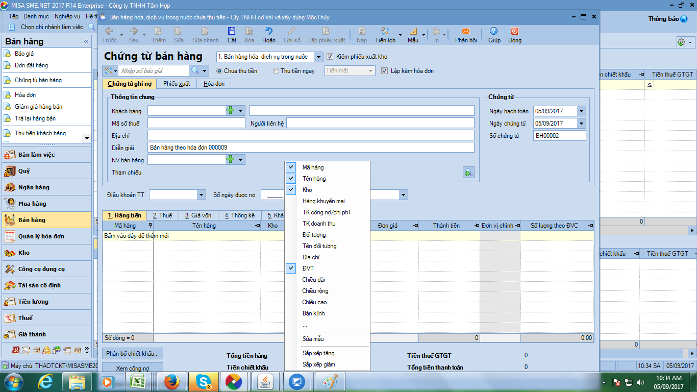Open the sale type dropdown '1. Bán hàng hóa'
The image size is (697, 392).
pyautogui.click(x=319, y=57)
